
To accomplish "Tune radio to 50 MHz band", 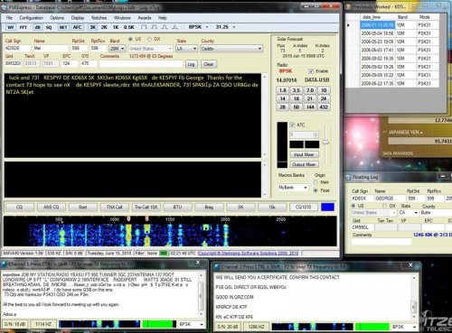I will click(297, 107).
